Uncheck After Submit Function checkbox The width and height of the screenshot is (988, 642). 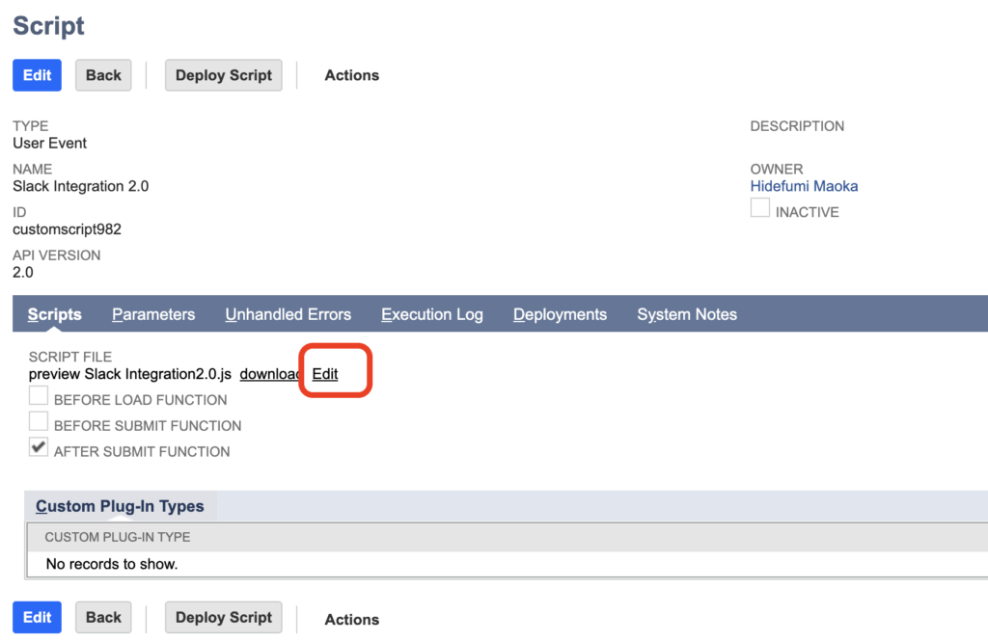point(39,447)
